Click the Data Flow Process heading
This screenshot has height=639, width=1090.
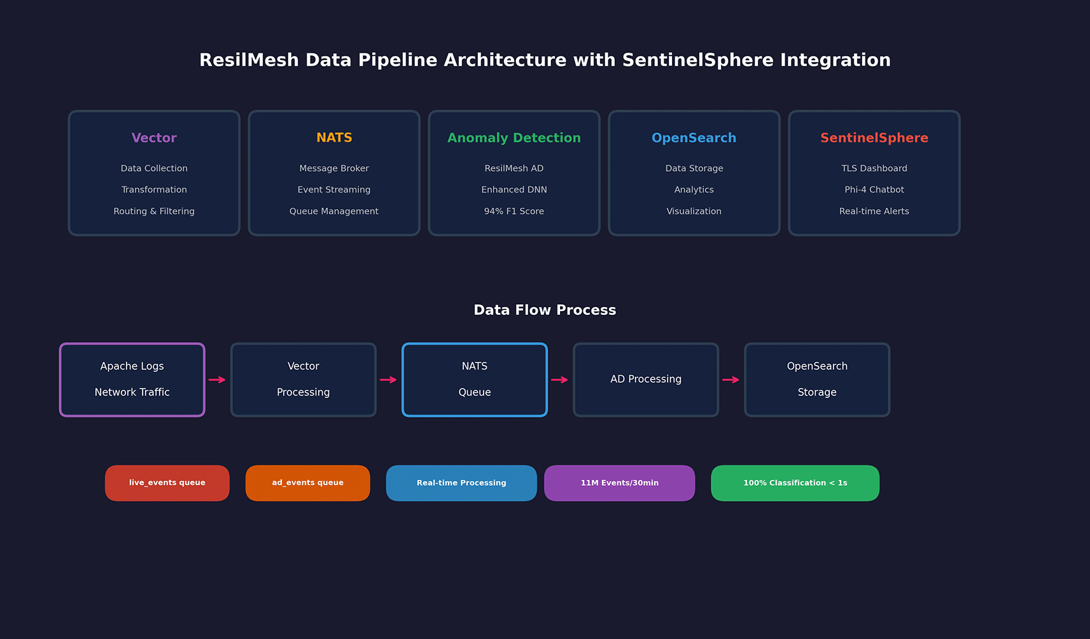coord(545,310)
